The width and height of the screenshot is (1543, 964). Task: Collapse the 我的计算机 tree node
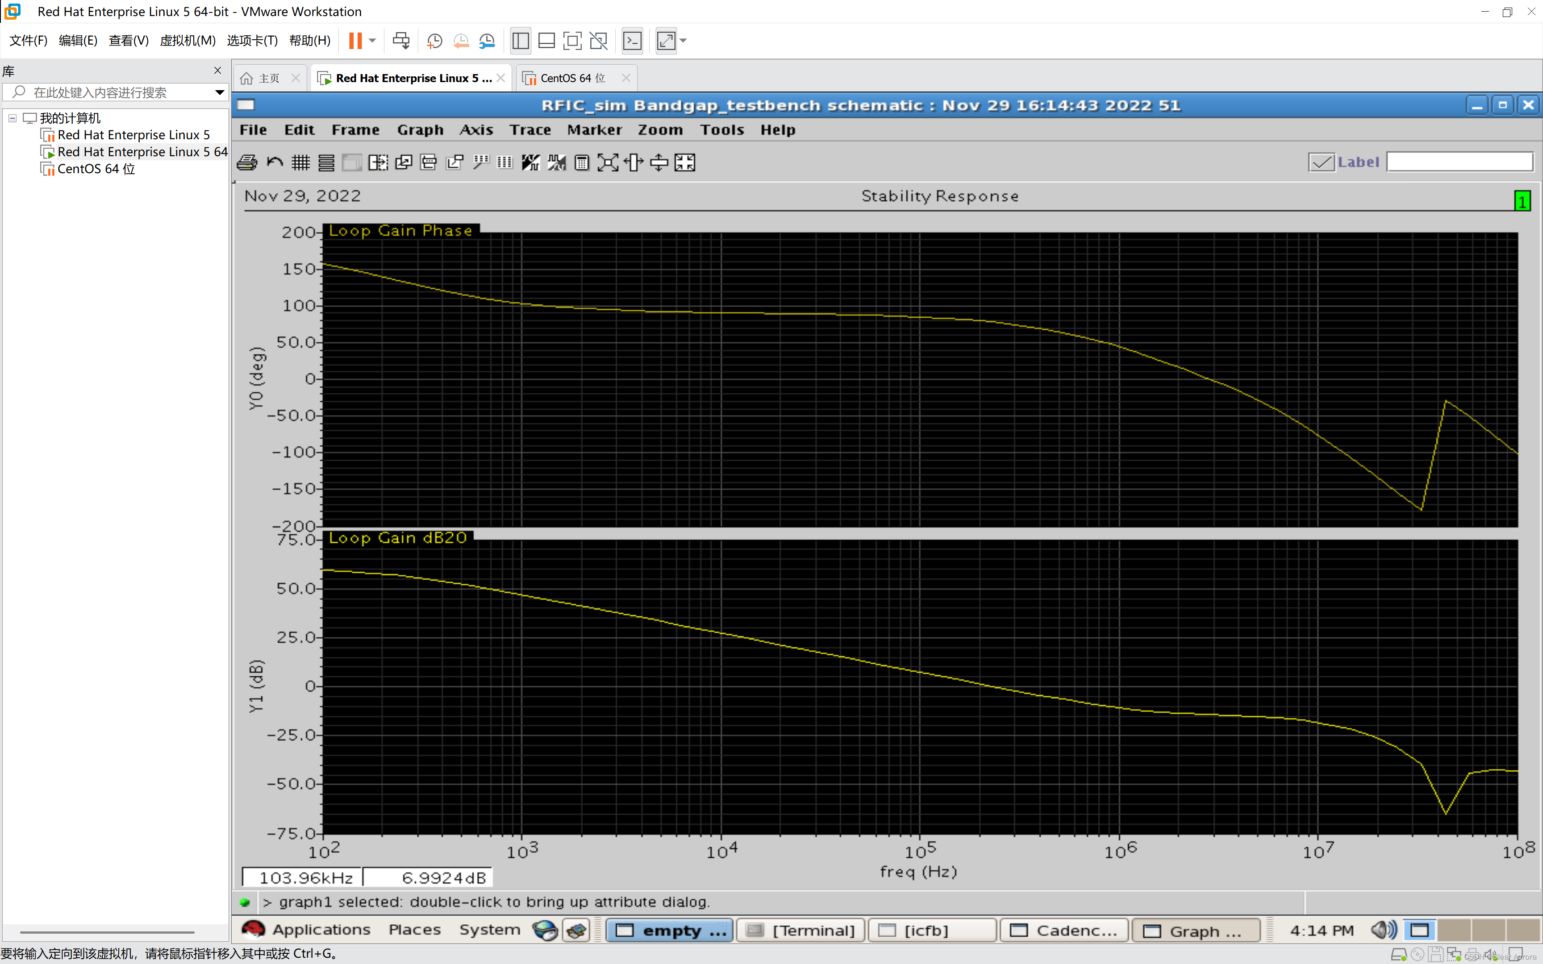point(12,118)
